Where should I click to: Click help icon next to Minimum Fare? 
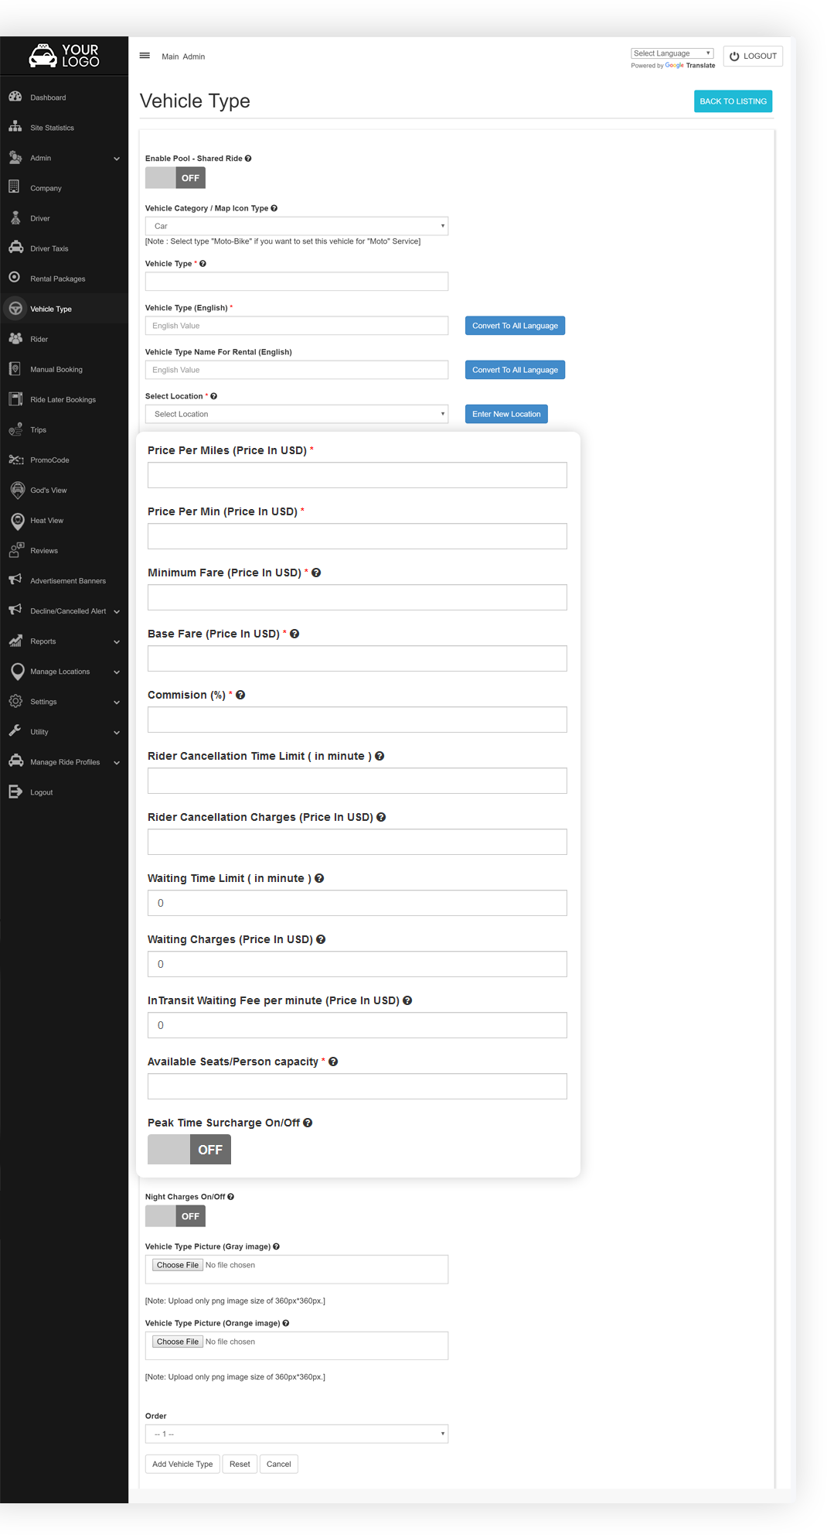point(316,573)
